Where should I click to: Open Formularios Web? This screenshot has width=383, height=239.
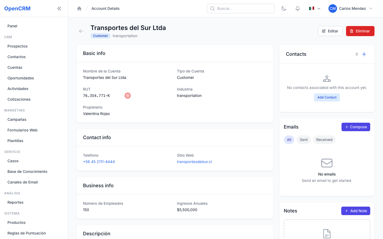pos(34,130)
